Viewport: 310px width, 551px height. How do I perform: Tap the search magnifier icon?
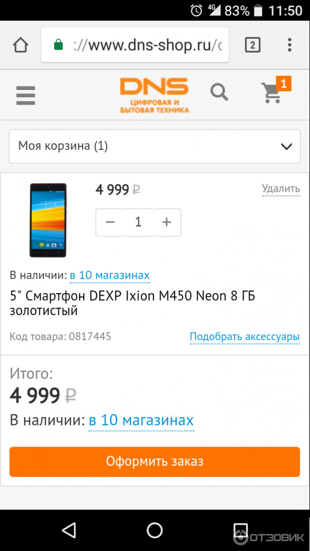pyautogui.click(x=219, y=93)
